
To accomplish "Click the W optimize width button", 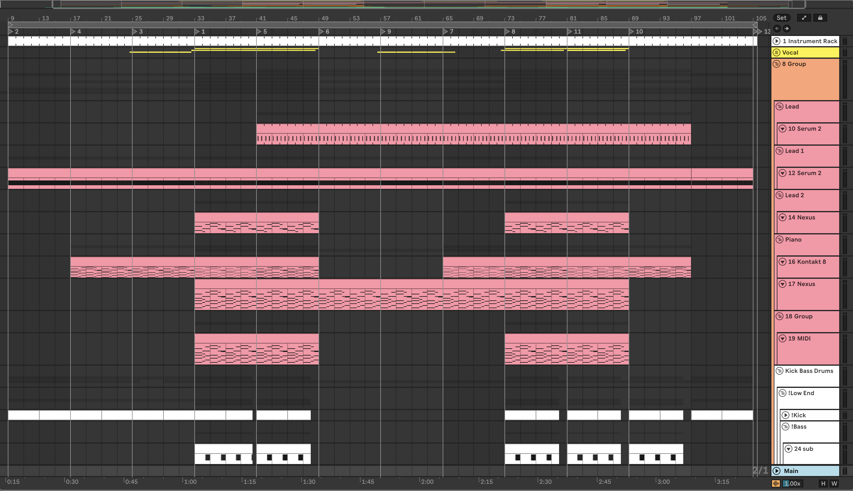I will point(834,484).
